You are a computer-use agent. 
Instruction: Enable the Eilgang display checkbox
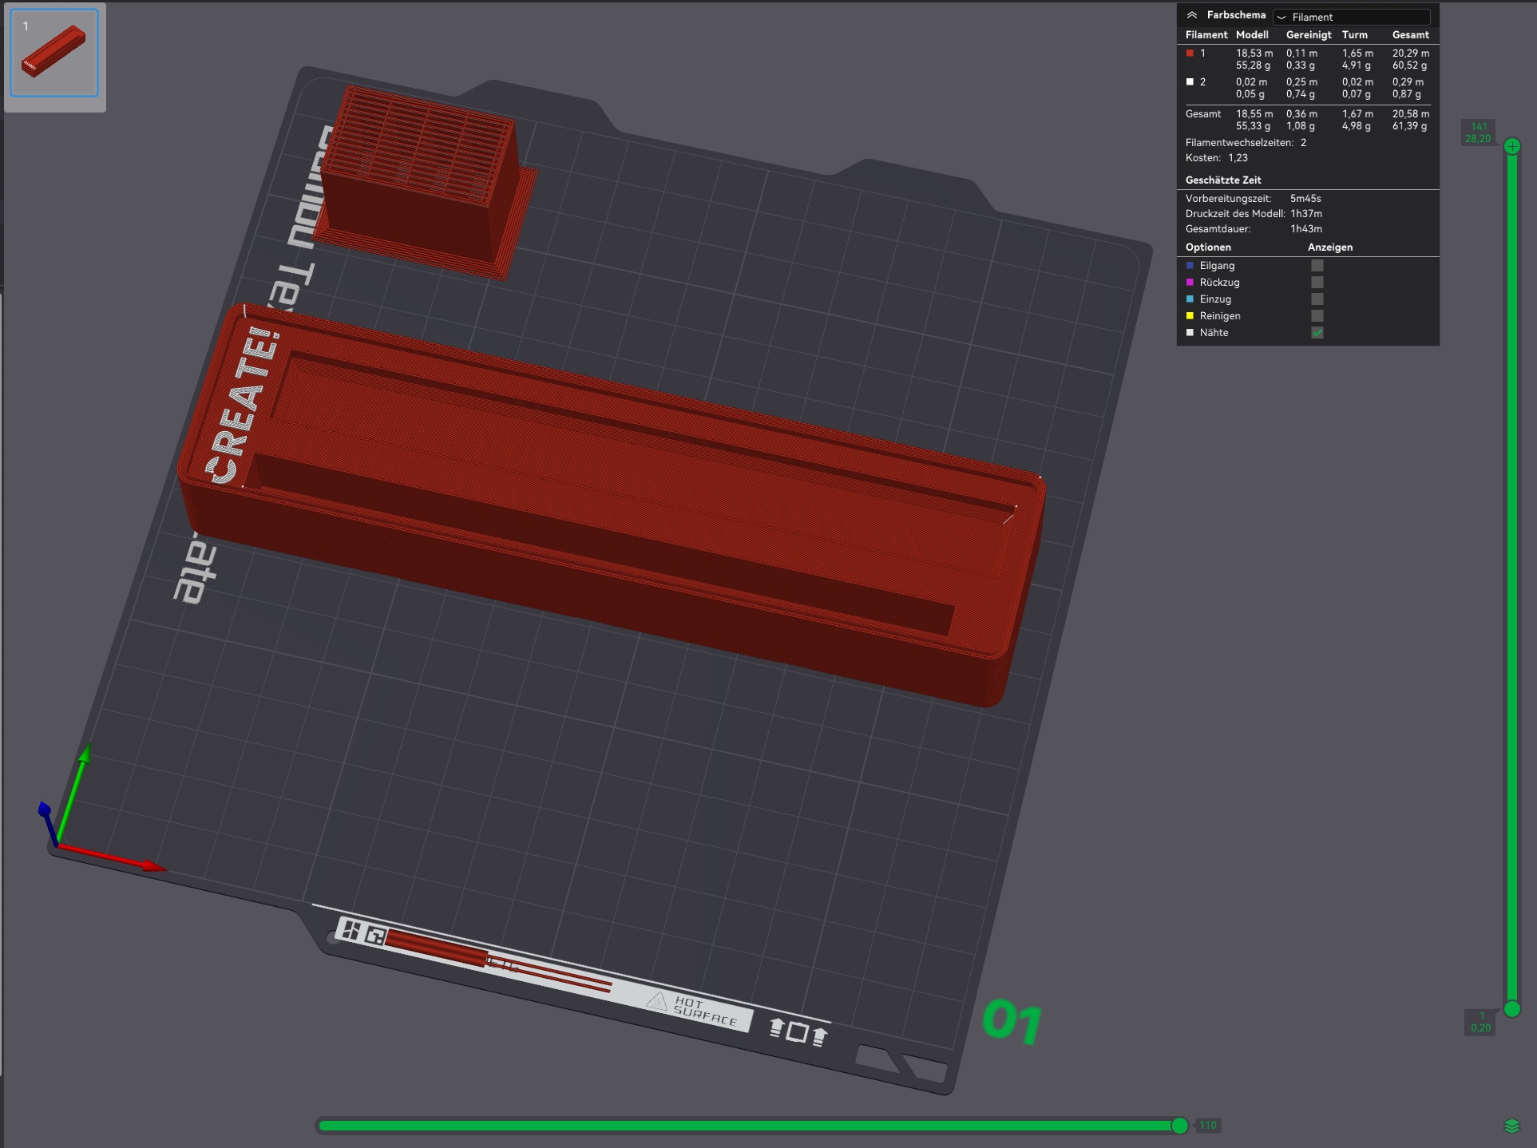click(x=1317, y=266)
